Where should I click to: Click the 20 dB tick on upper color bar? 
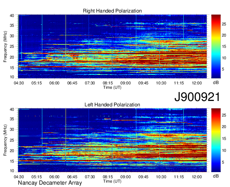[x=224, y=35]
